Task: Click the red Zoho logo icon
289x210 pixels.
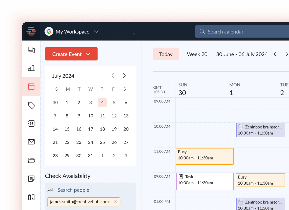Action: pos(31,31)
